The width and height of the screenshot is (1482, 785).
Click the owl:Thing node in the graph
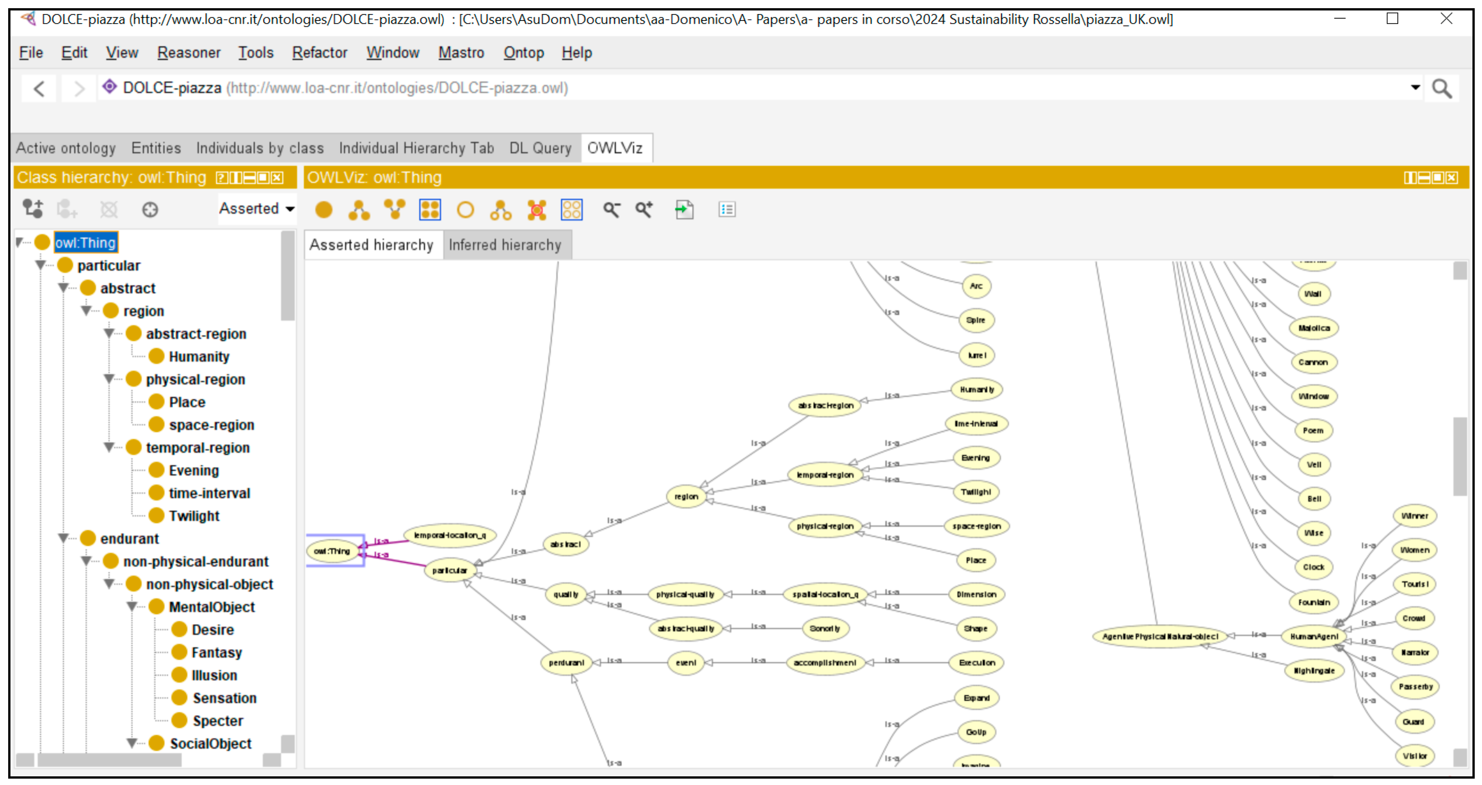332,551
